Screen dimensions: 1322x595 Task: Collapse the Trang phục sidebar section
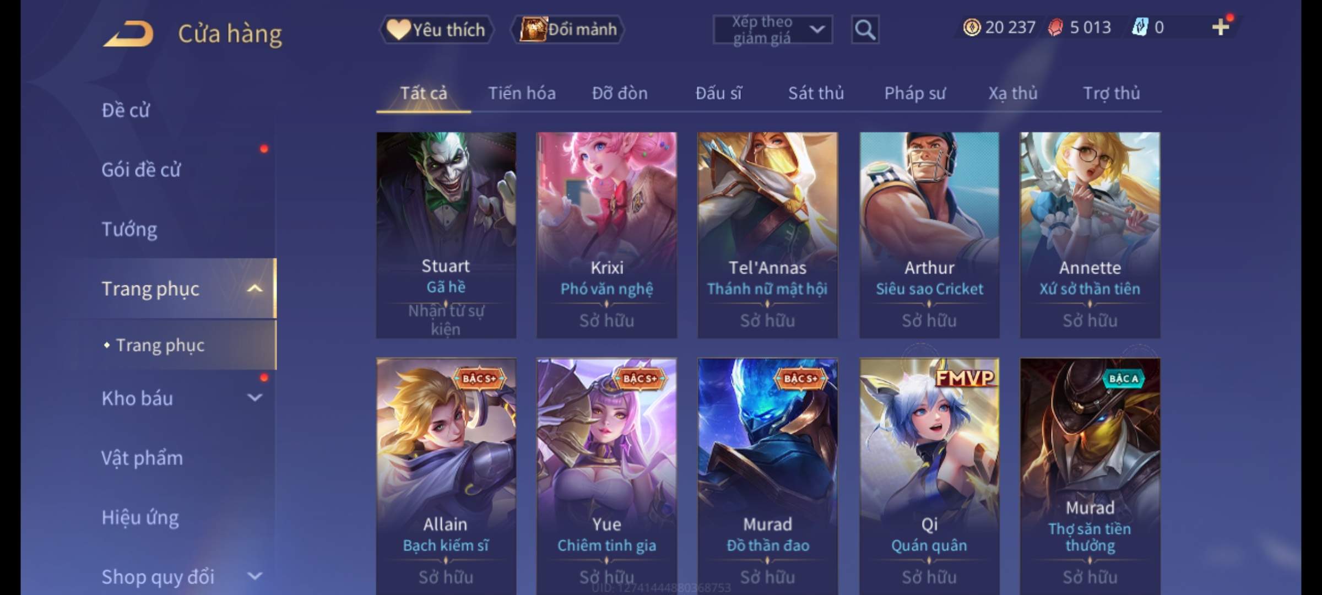[x=254, y=288]
